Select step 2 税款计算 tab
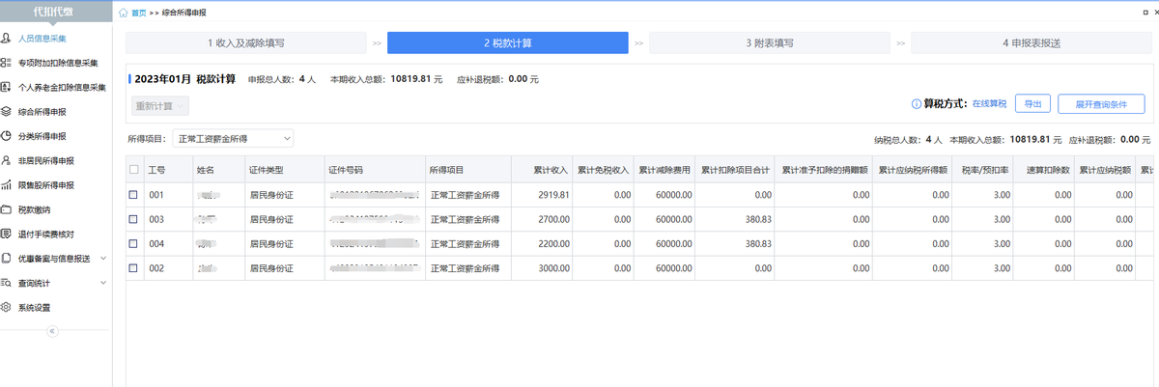 [x=508, y=43]
